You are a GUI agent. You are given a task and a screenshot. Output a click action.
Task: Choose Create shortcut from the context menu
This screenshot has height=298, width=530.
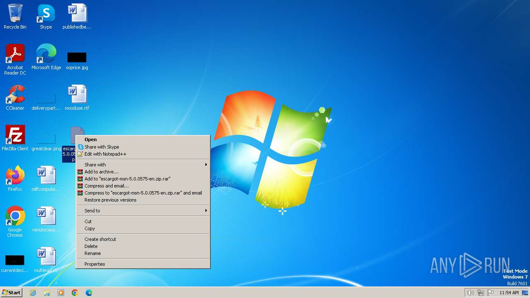143,239
